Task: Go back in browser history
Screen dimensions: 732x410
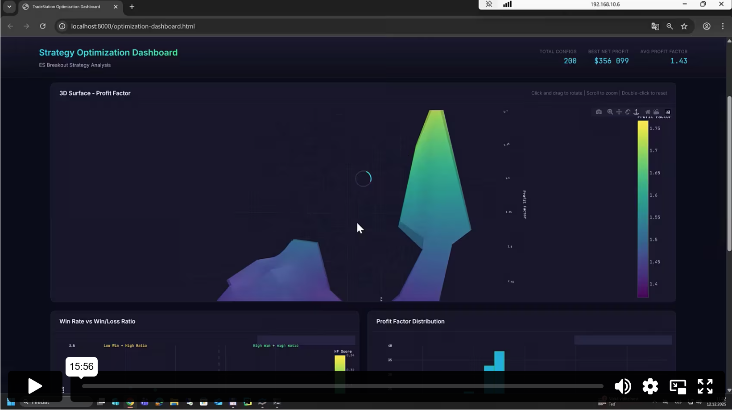Action: [x=10, y=26]
